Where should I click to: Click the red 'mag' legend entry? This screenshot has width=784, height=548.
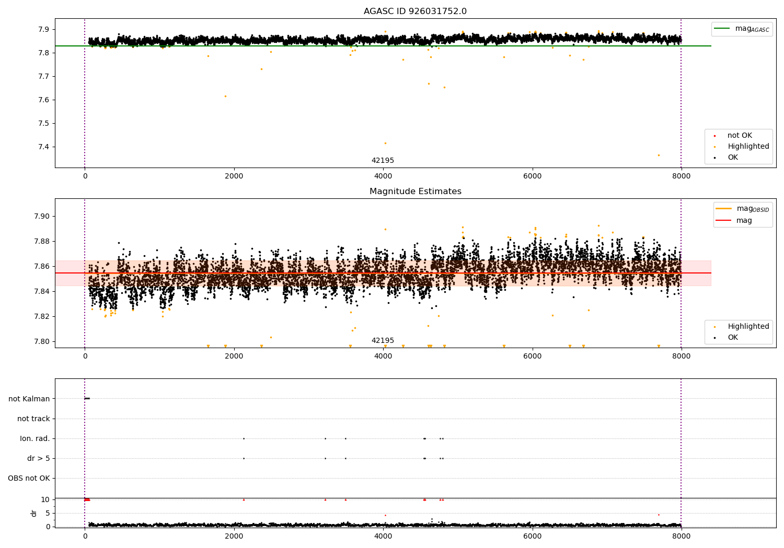pos(744,221)
